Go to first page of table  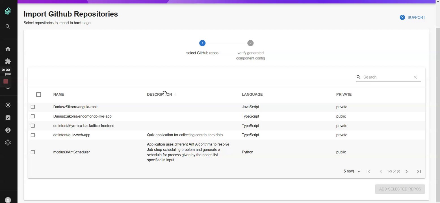(x=368, y=171)
